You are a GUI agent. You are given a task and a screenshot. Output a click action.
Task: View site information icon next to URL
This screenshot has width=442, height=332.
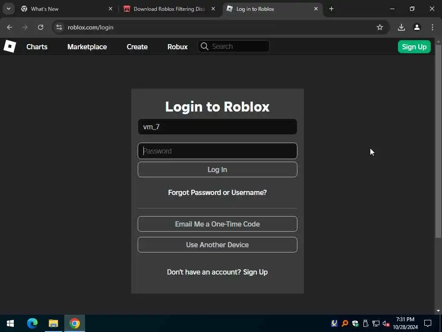coord(59,27)
